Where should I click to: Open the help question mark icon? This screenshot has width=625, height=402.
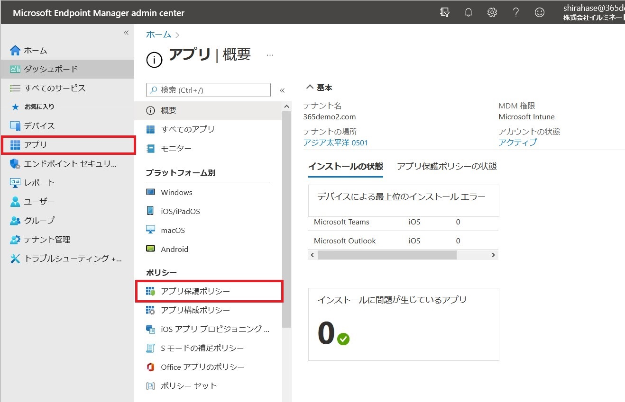pyautogui.click(x=516, y=12)
